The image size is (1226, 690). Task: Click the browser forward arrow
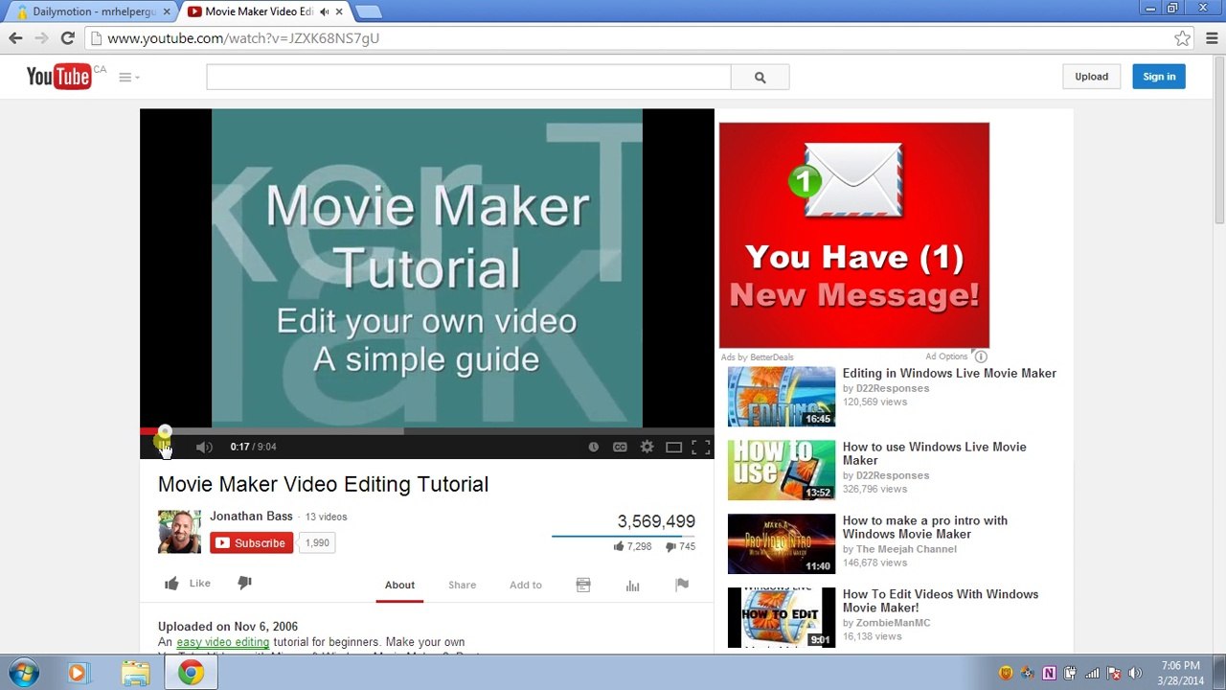(x=41, y=38)
